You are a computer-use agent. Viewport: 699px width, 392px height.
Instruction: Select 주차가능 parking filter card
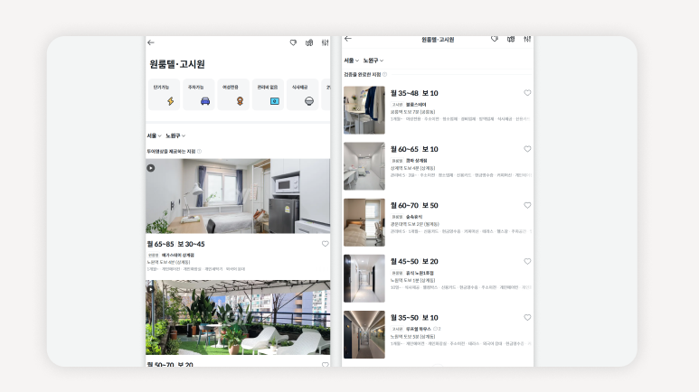198,95
